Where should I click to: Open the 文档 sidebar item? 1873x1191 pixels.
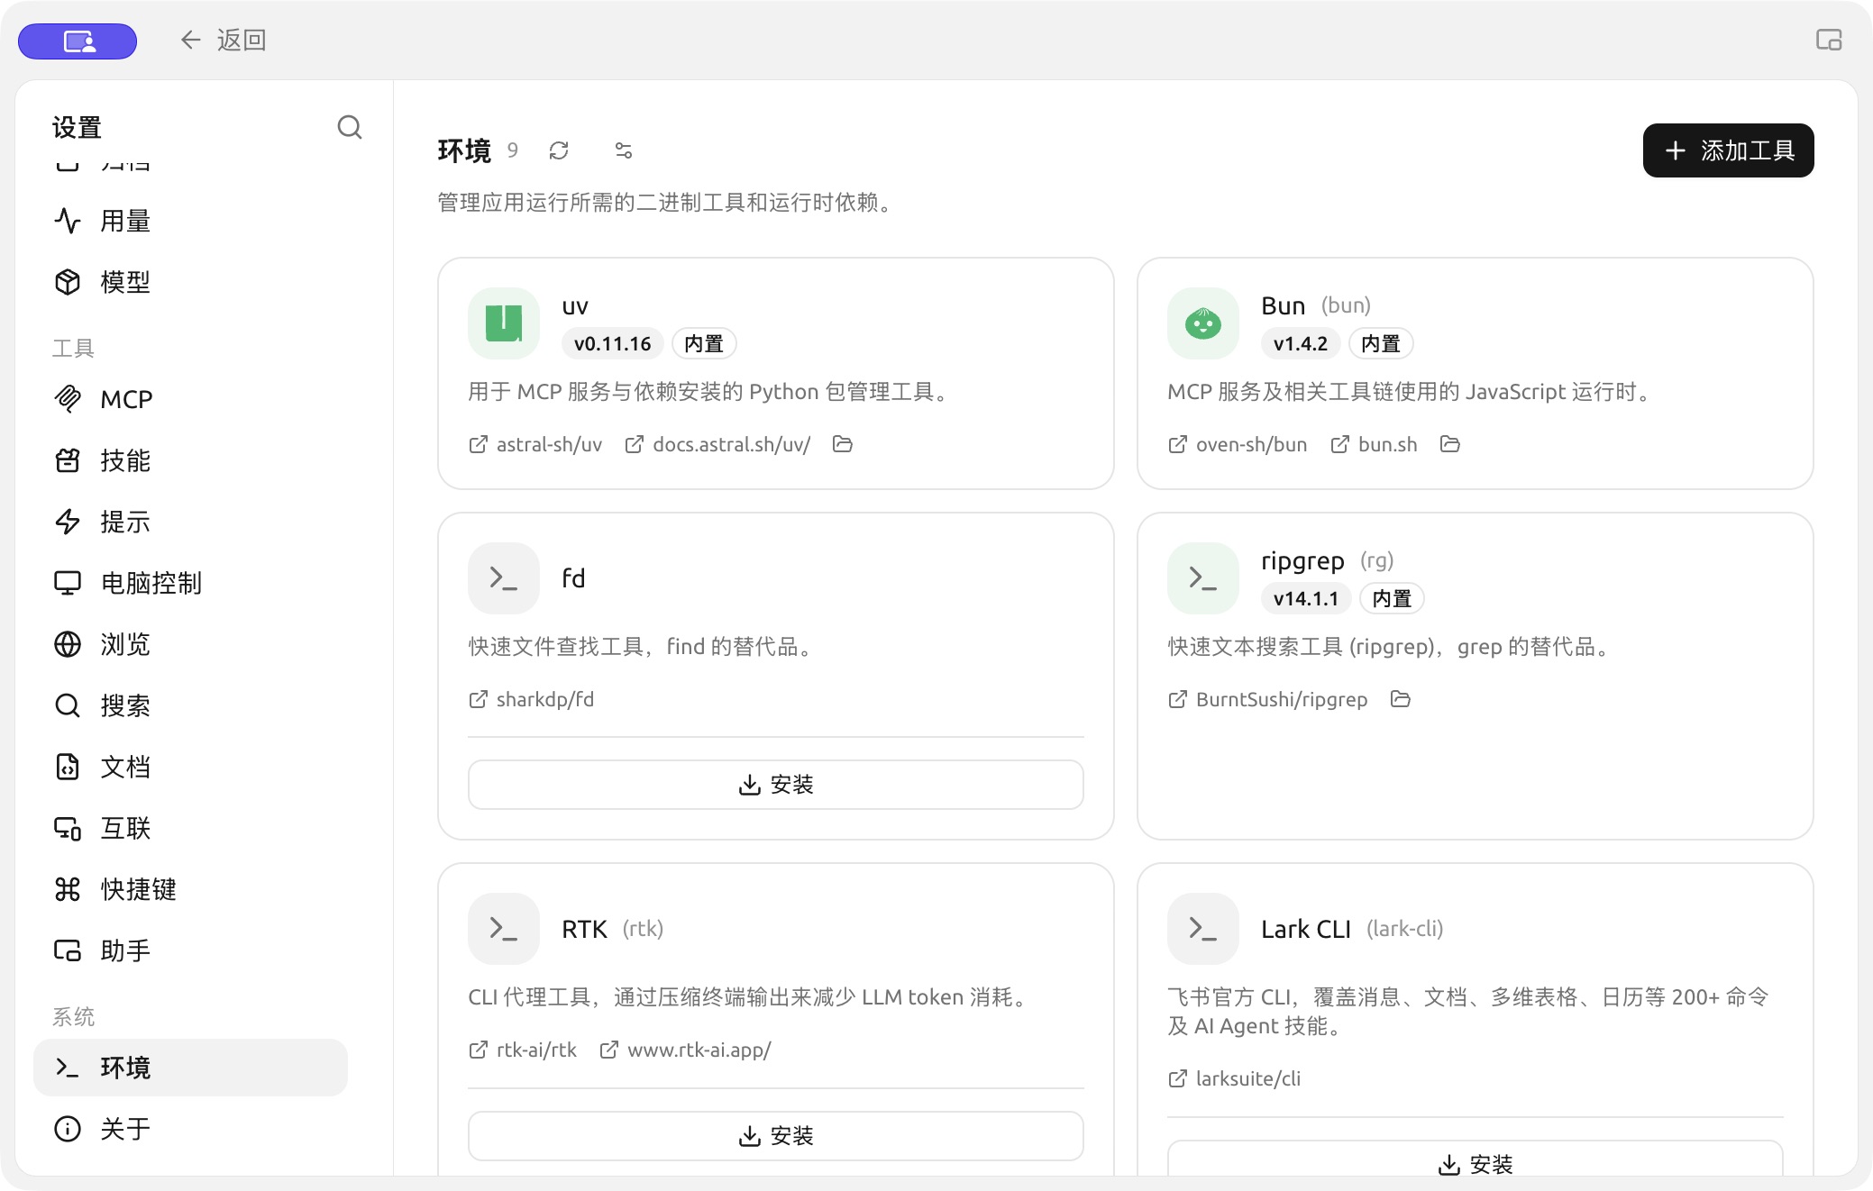[190, 767]
